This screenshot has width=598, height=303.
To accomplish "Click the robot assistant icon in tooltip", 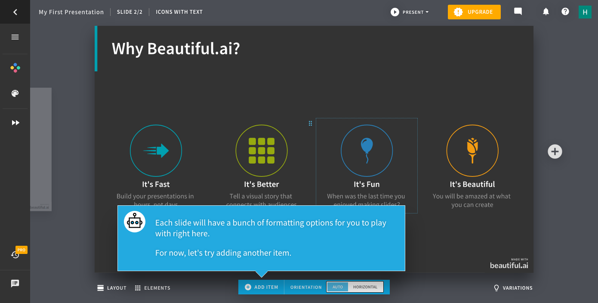I will pos(135,222).
